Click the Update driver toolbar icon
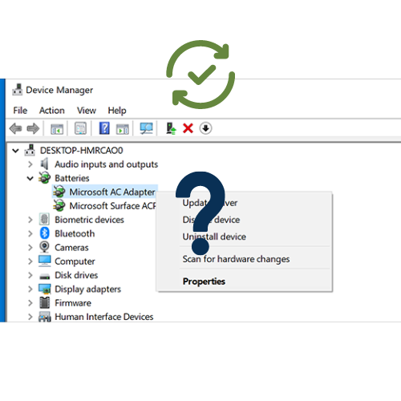401x401 pixels. click(x=171, y=128)
